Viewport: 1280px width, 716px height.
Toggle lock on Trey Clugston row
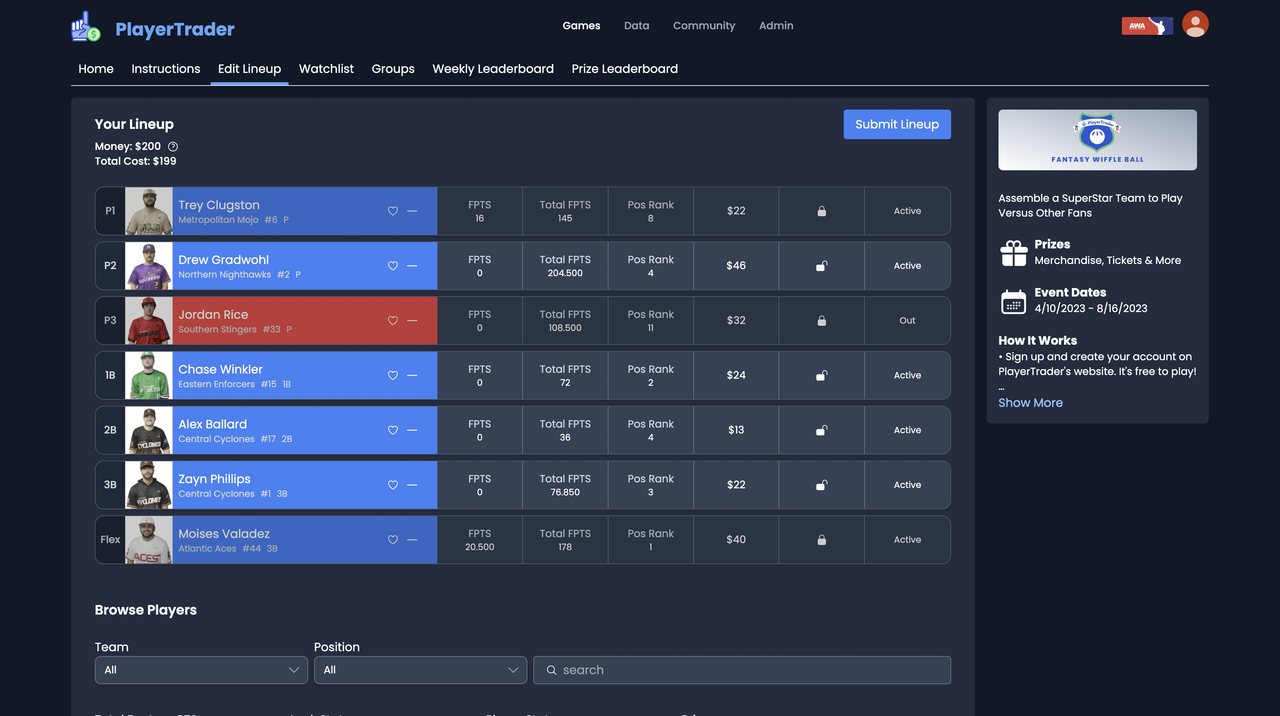[x=821, y=211]
